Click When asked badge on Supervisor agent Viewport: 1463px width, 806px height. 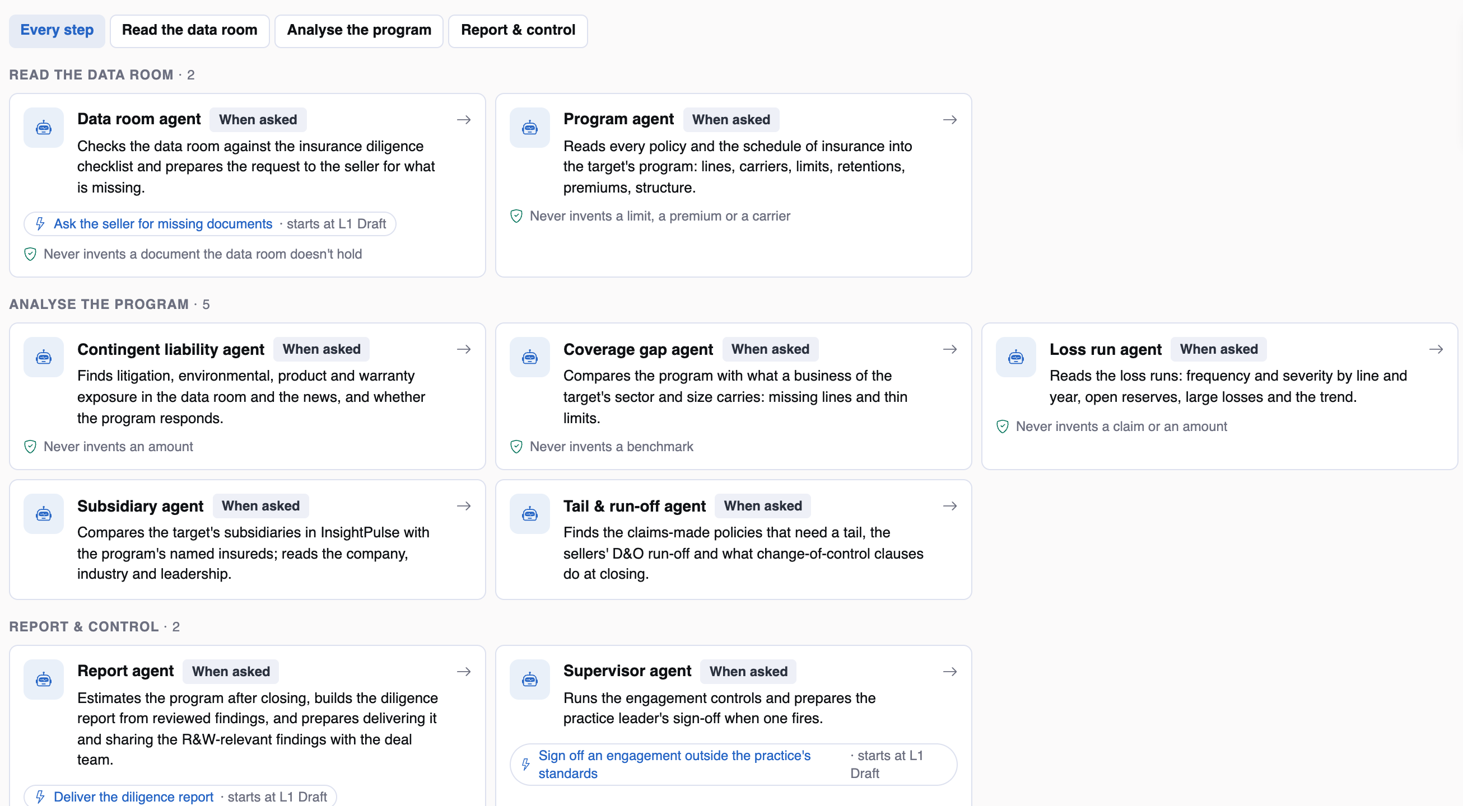748,672
